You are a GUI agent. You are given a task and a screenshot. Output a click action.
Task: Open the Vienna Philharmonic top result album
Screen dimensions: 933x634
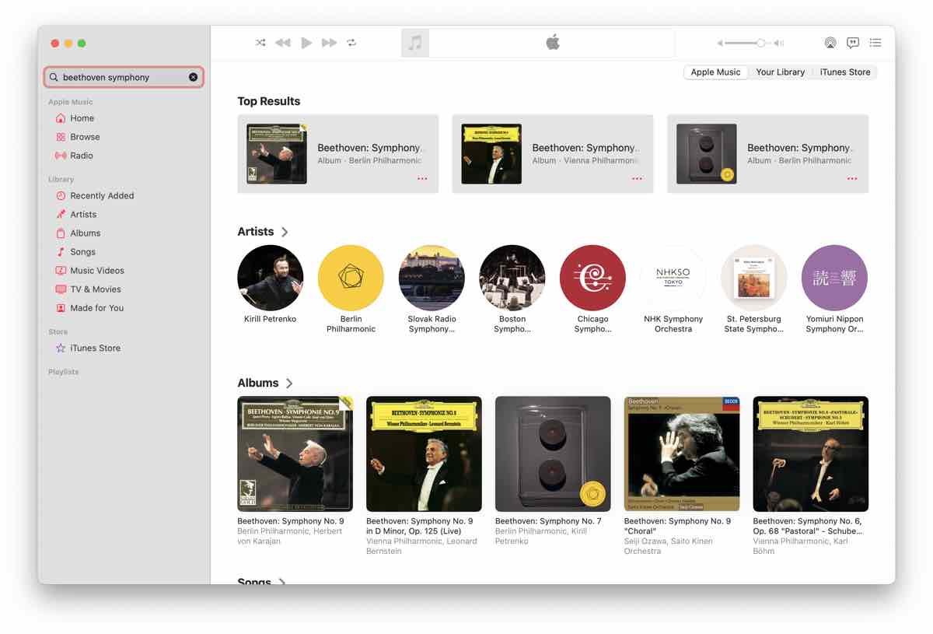[553, 154]
